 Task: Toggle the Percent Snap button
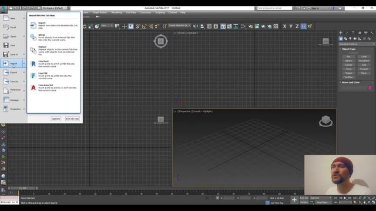pos(151,26)
